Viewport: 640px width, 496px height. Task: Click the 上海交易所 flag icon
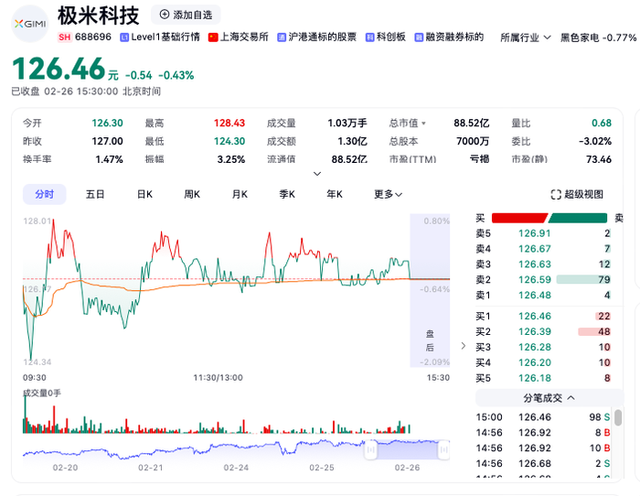[x=213, y=38]
